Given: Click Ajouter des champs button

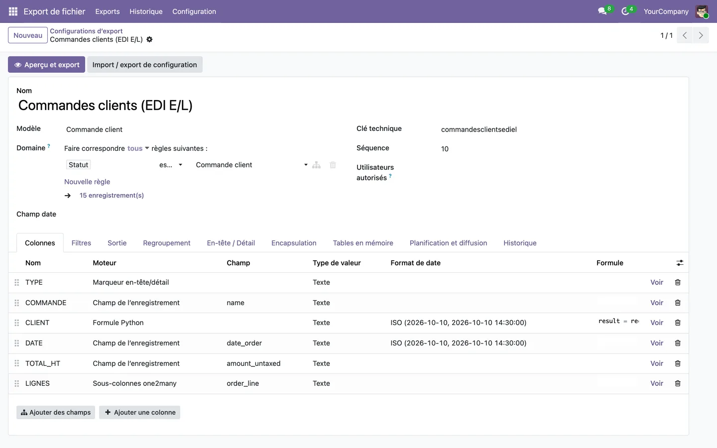Looking at the screenshot, I should coord(56,412).
